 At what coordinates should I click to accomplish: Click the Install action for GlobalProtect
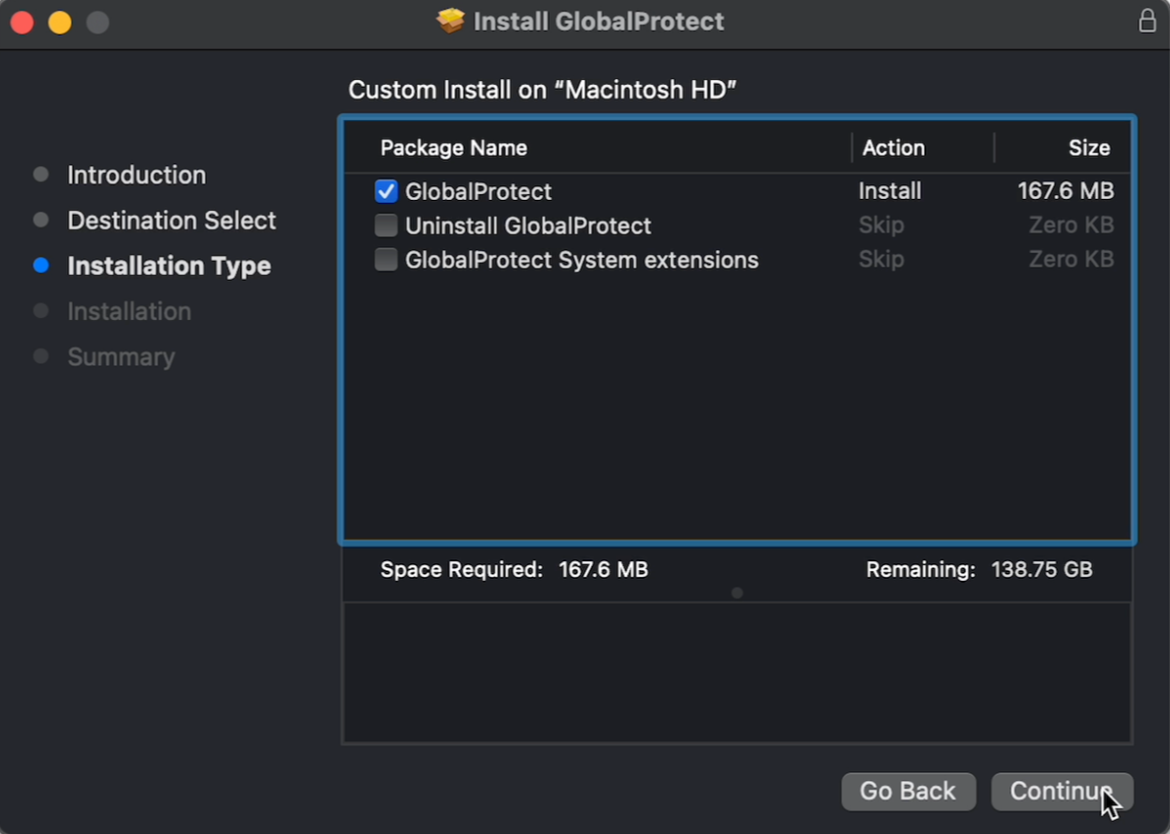click(x=889, y=191)
